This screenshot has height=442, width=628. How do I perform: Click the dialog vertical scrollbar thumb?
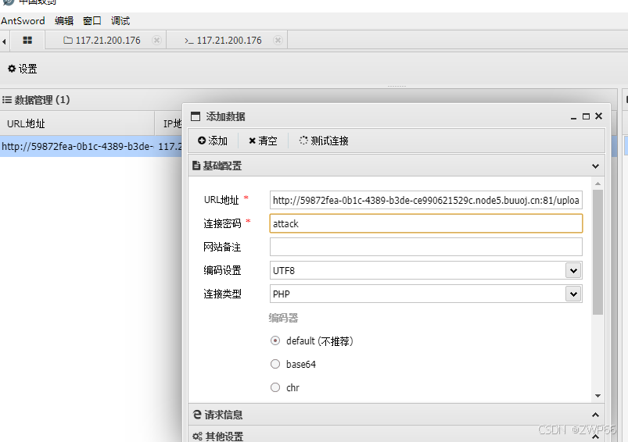pos(597,252)
